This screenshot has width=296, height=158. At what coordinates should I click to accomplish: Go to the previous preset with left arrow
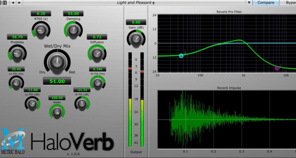12,3
